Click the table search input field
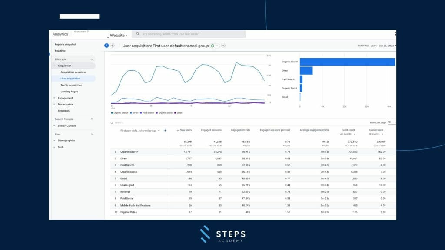 pyautogui.click(x=130, y=122)
